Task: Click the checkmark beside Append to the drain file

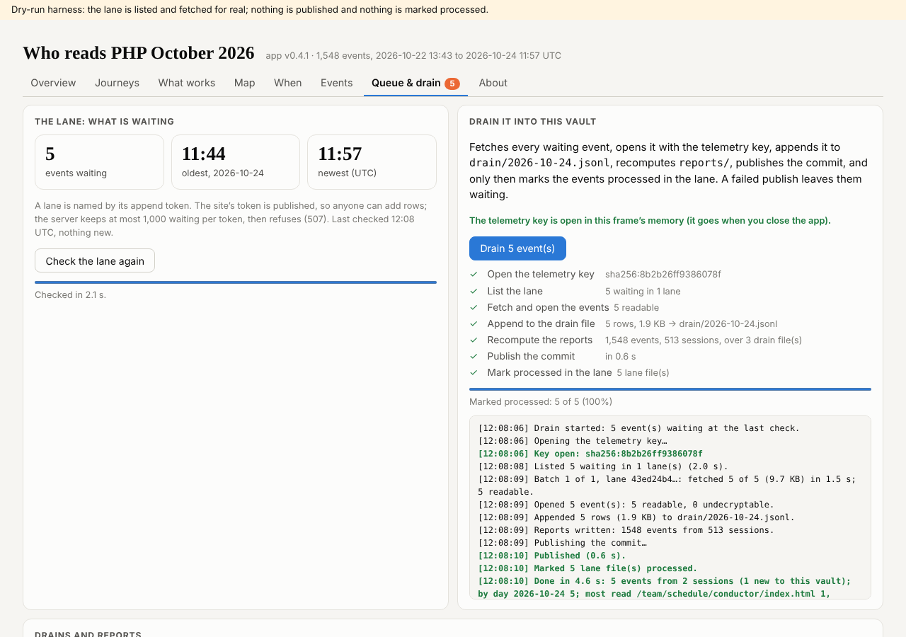Action: click(474, 323)
